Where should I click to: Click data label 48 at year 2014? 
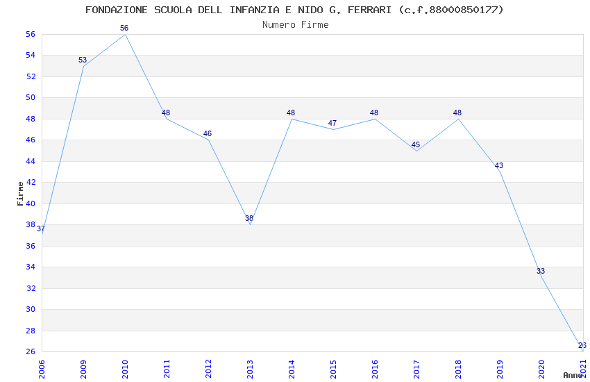pos(291,113)
